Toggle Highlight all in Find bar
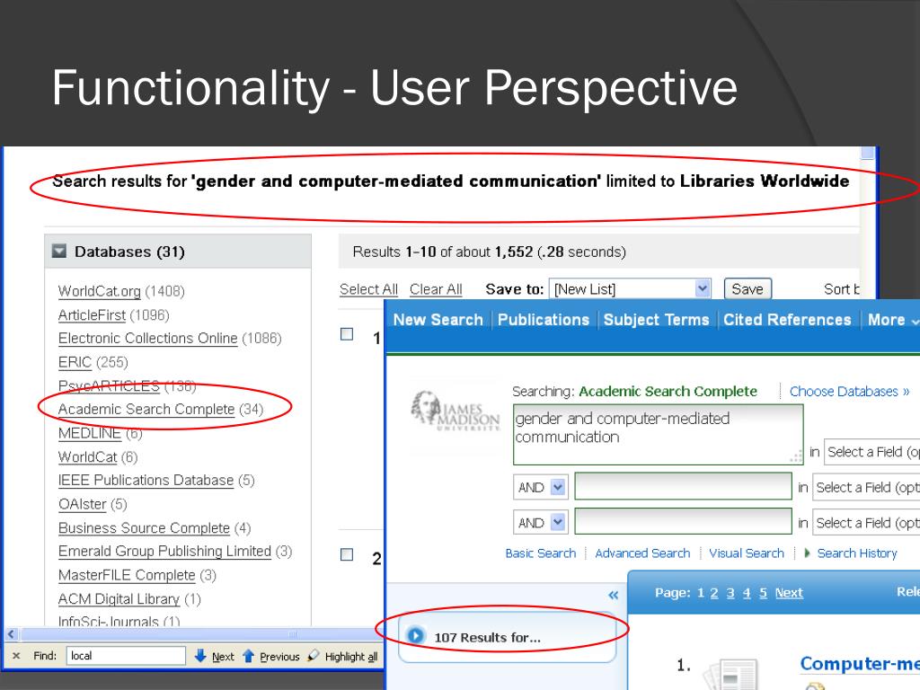This screenshot has height=690, width=920. click(343, 657)
